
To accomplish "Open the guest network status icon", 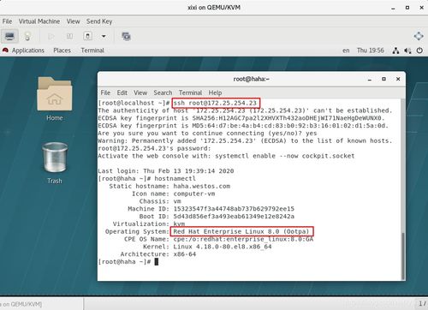I will 395,51.
